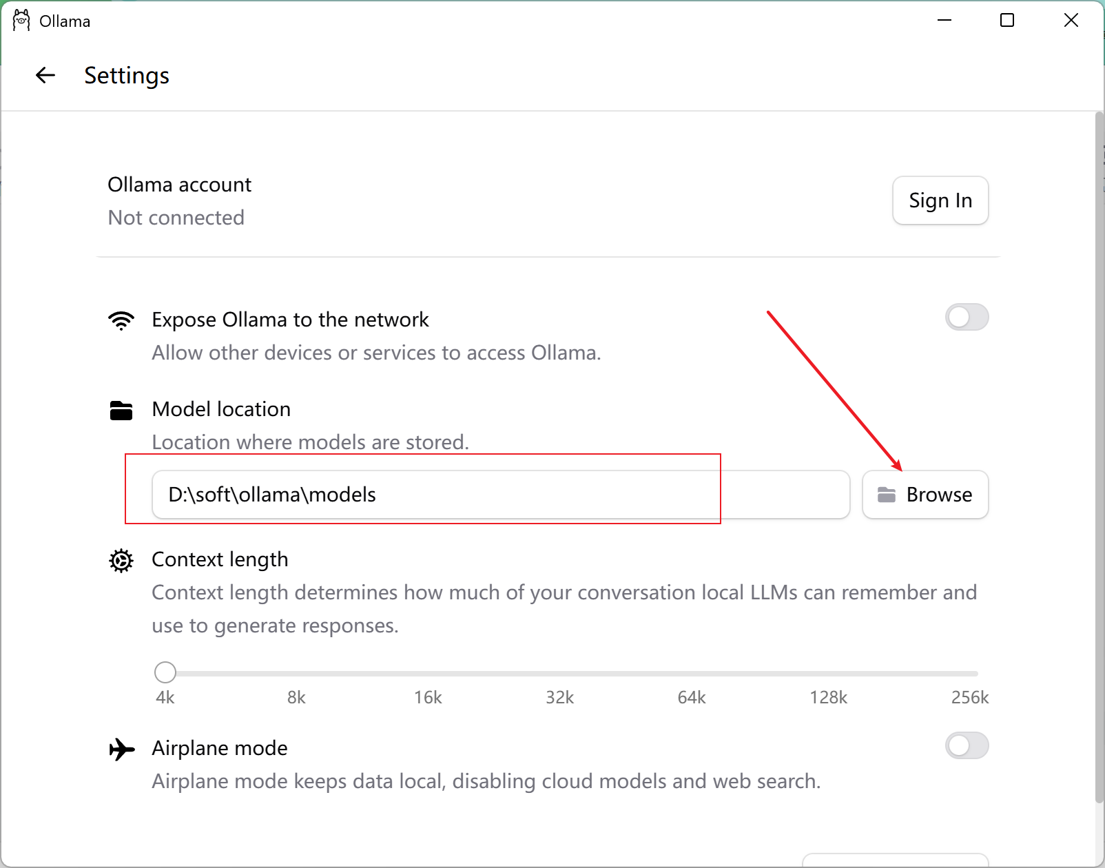Click the 'Not connected' status text
Viewport: 1105px width, 868px height.
176,218
